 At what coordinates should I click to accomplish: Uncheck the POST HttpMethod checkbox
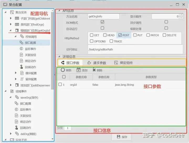(x=120, y=35)
